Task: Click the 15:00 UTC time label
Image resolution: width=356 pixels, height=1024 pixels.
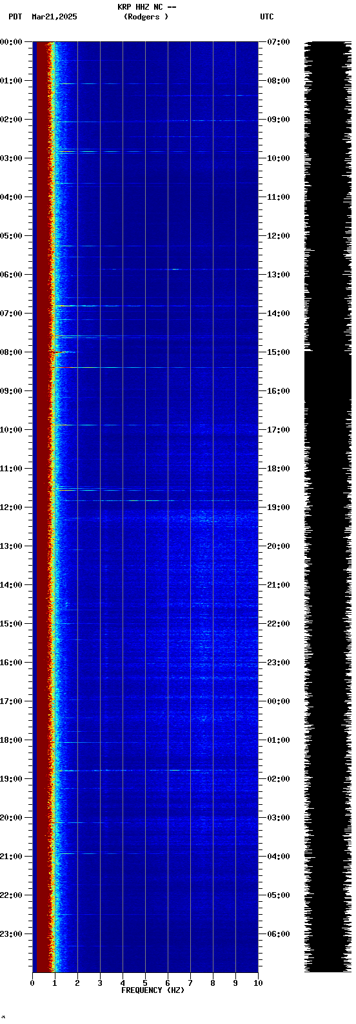Action: pos(278,352)
